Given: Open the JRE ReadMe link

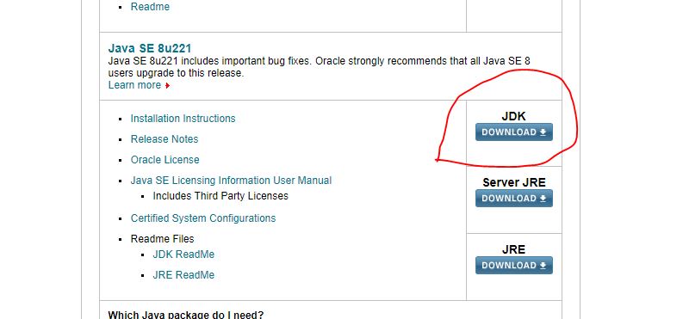Looking at the screenshot, I should click(183, 275).
